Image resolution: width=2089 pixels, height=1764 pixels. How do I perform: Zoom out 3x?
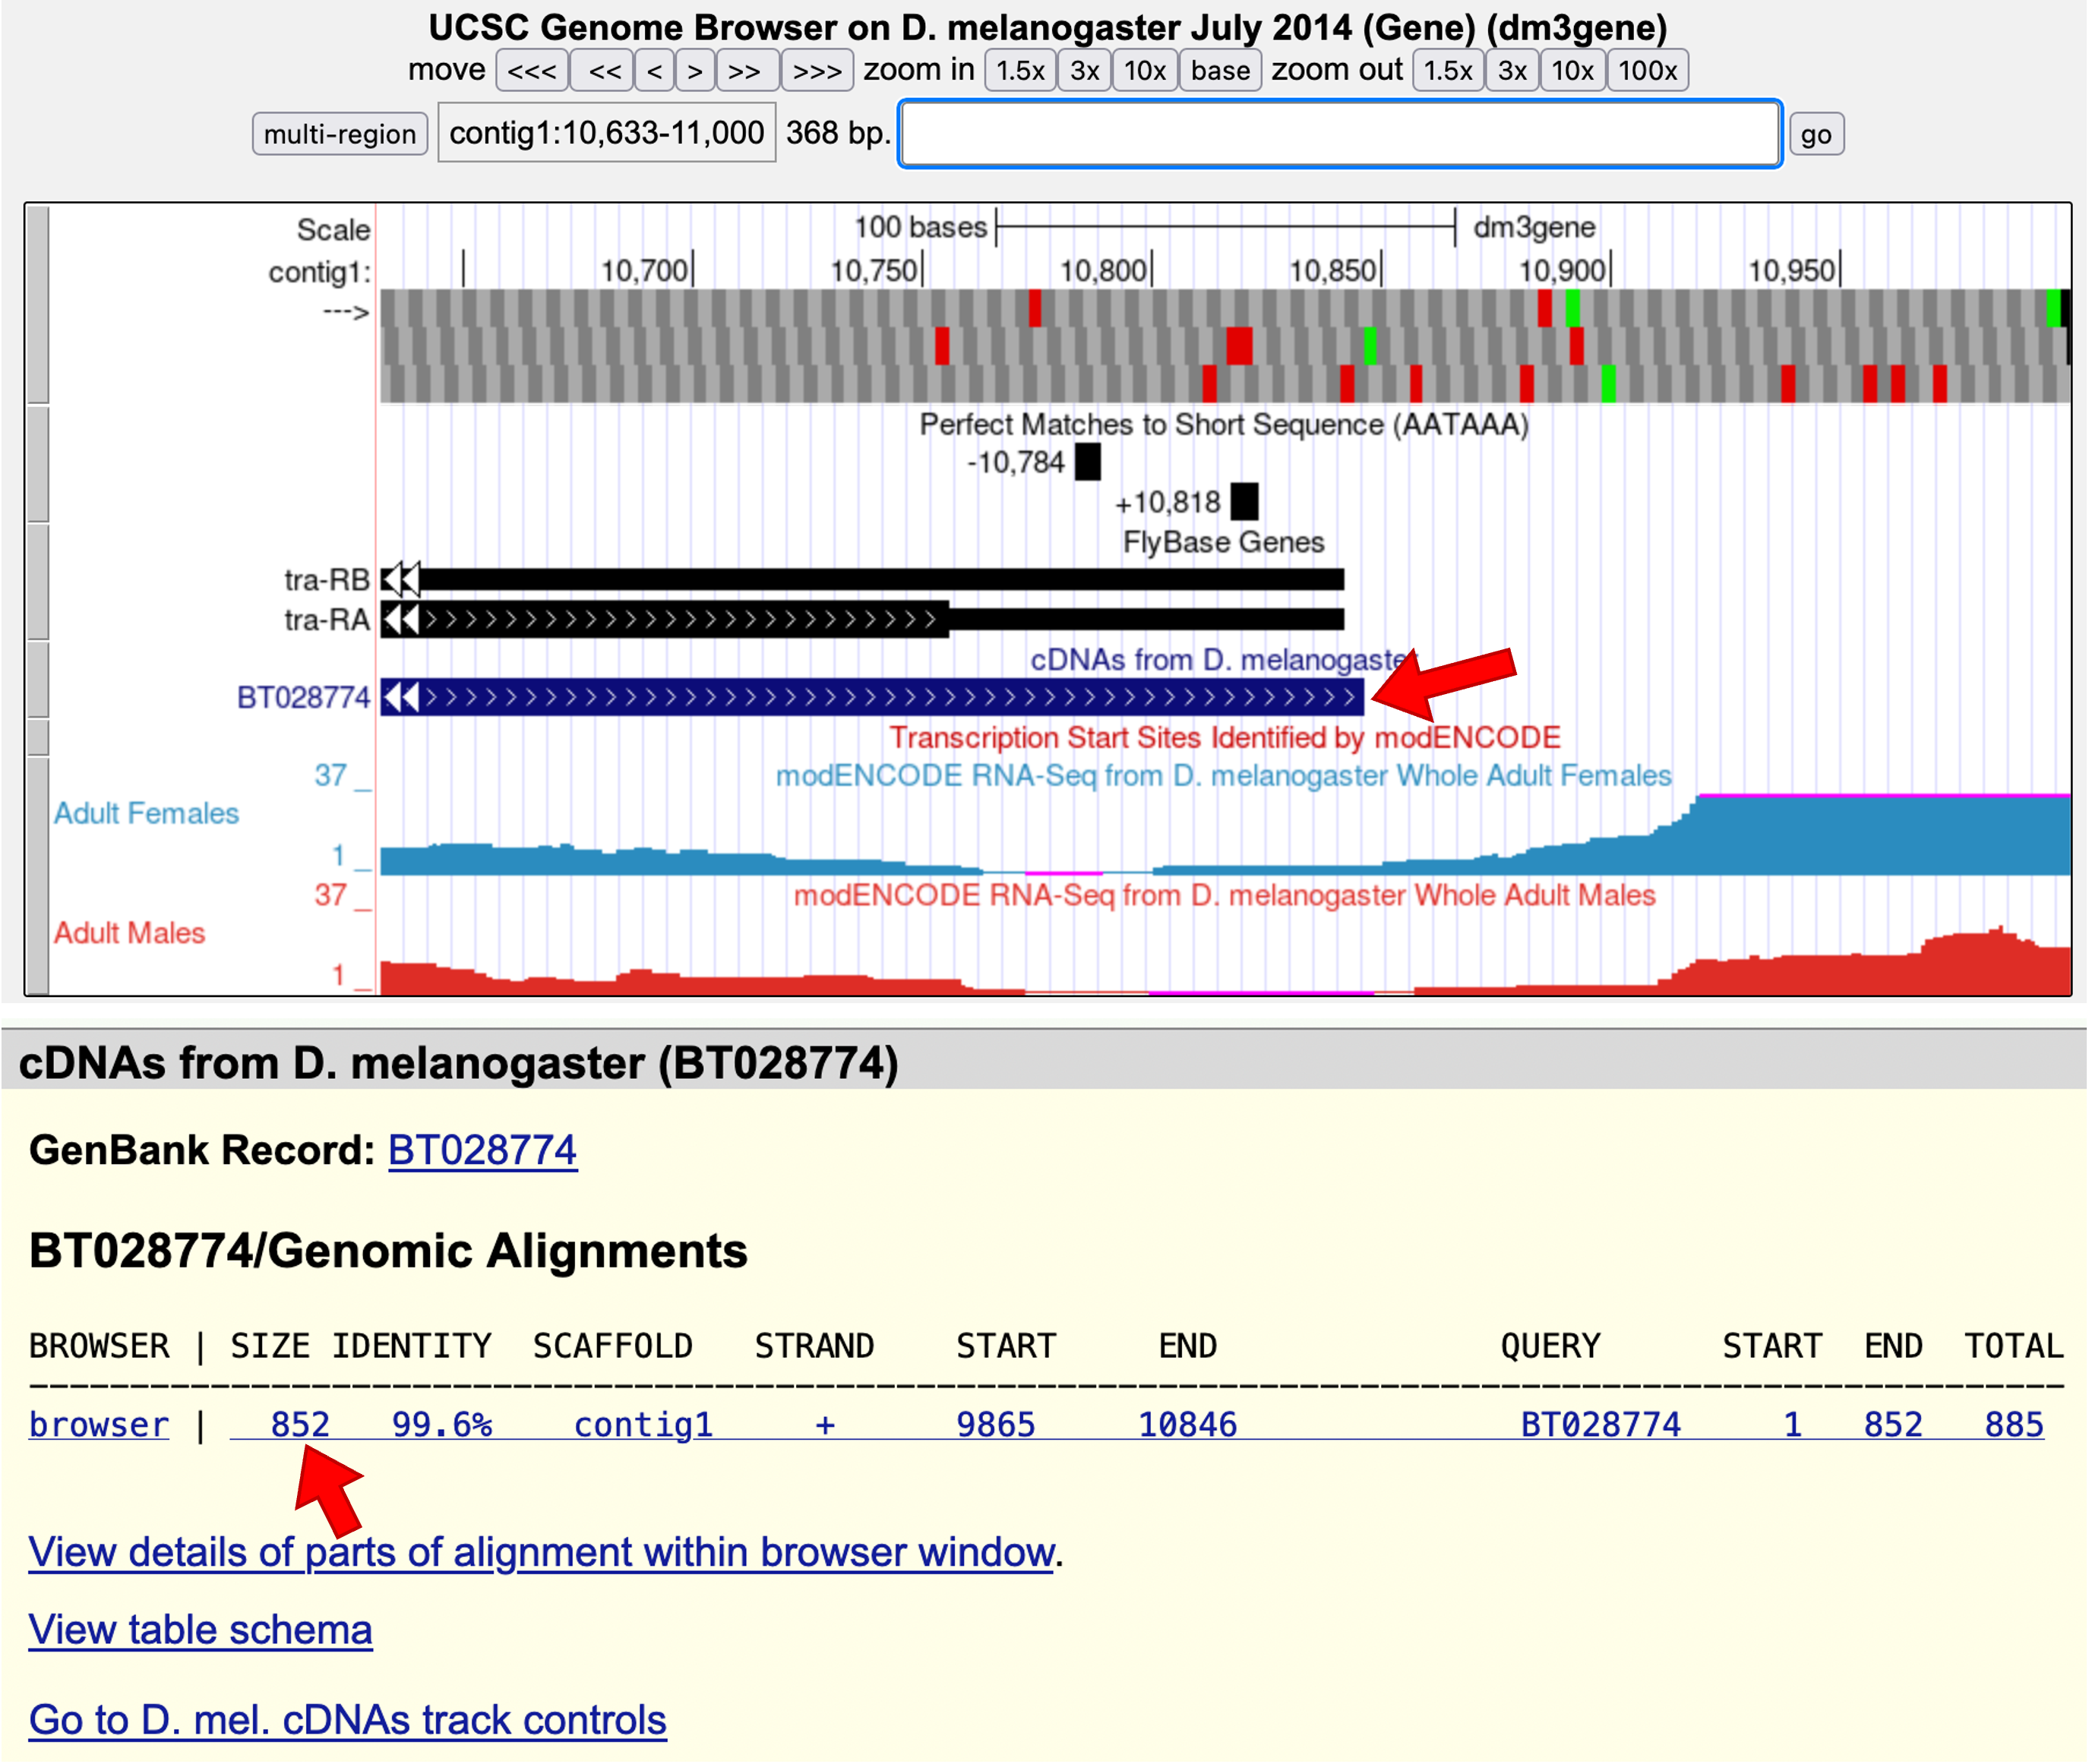click(1512, 71)
